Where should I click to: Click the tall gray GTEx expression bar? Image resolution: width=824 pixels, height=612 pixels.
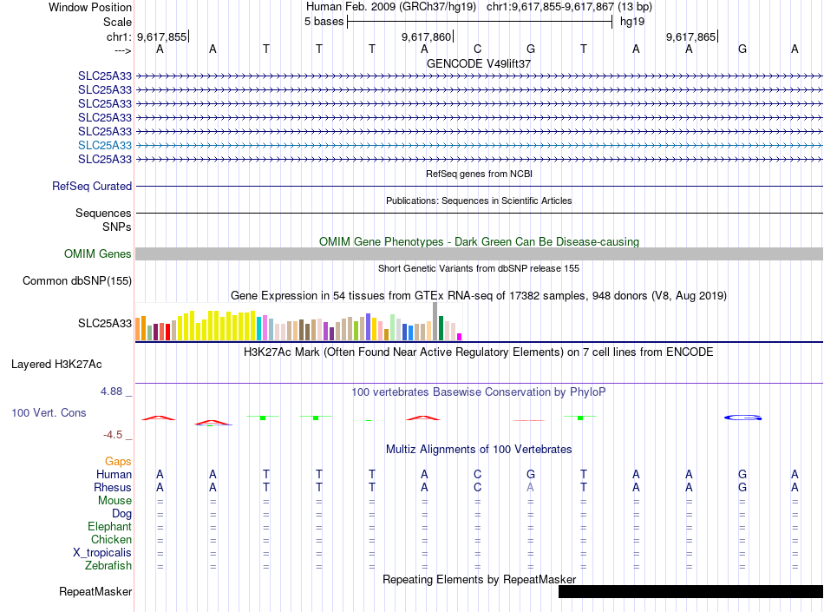point(435,321)
